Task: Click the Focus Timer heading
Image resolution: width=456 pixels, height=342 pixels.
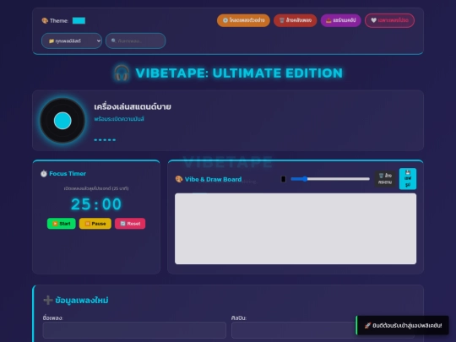Action: [68, 174]
